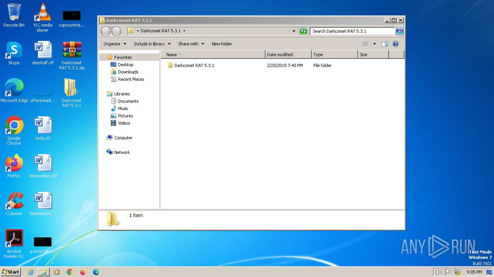The image size is (494, 277).
Task: Open Action Center flag tray icon
Action: [448, 272]
